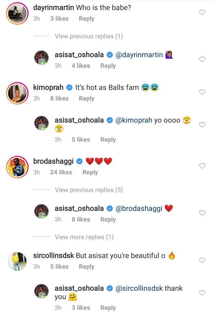Reply to brodashaggi's comment
This screenshot has width=215, height=315.
pyautogui.click(x=90, y=172)
